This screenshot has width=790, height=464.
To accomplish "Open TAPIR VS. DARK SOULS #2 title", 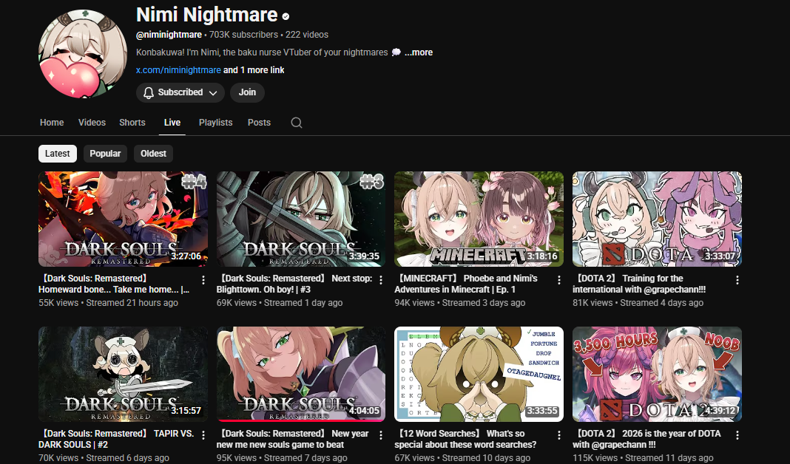I will tap(116, 439).
